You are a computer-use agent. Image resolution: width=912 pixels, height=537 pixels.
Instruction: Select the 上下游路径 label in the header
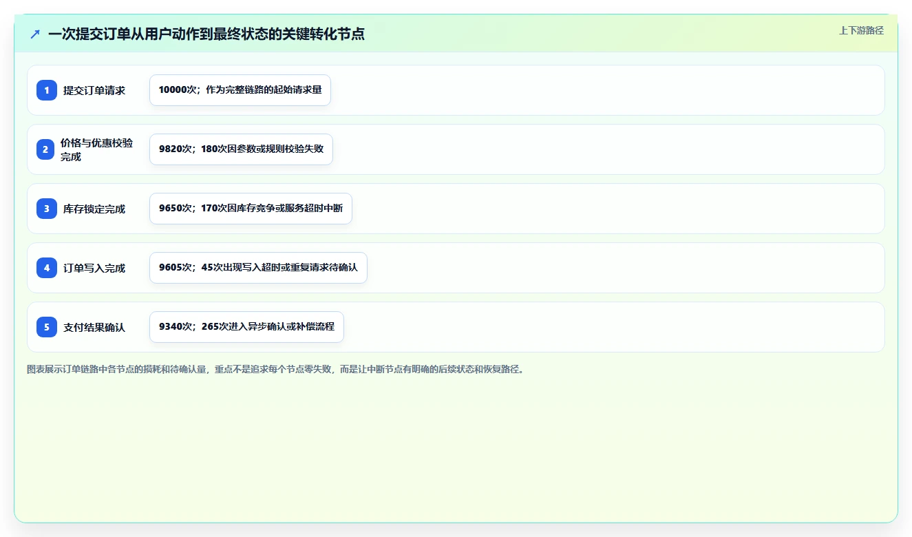click(x=861, y=30)
